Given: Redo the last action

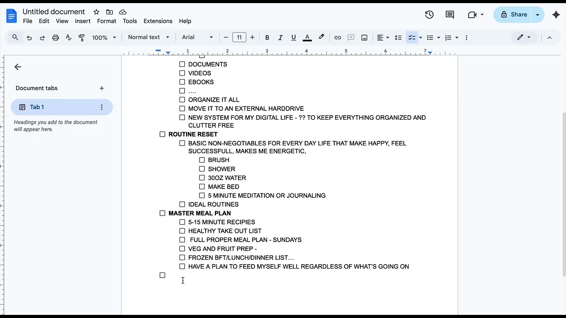Looking at the screenshot, I should pyautogui.click(x=42, y=38).
